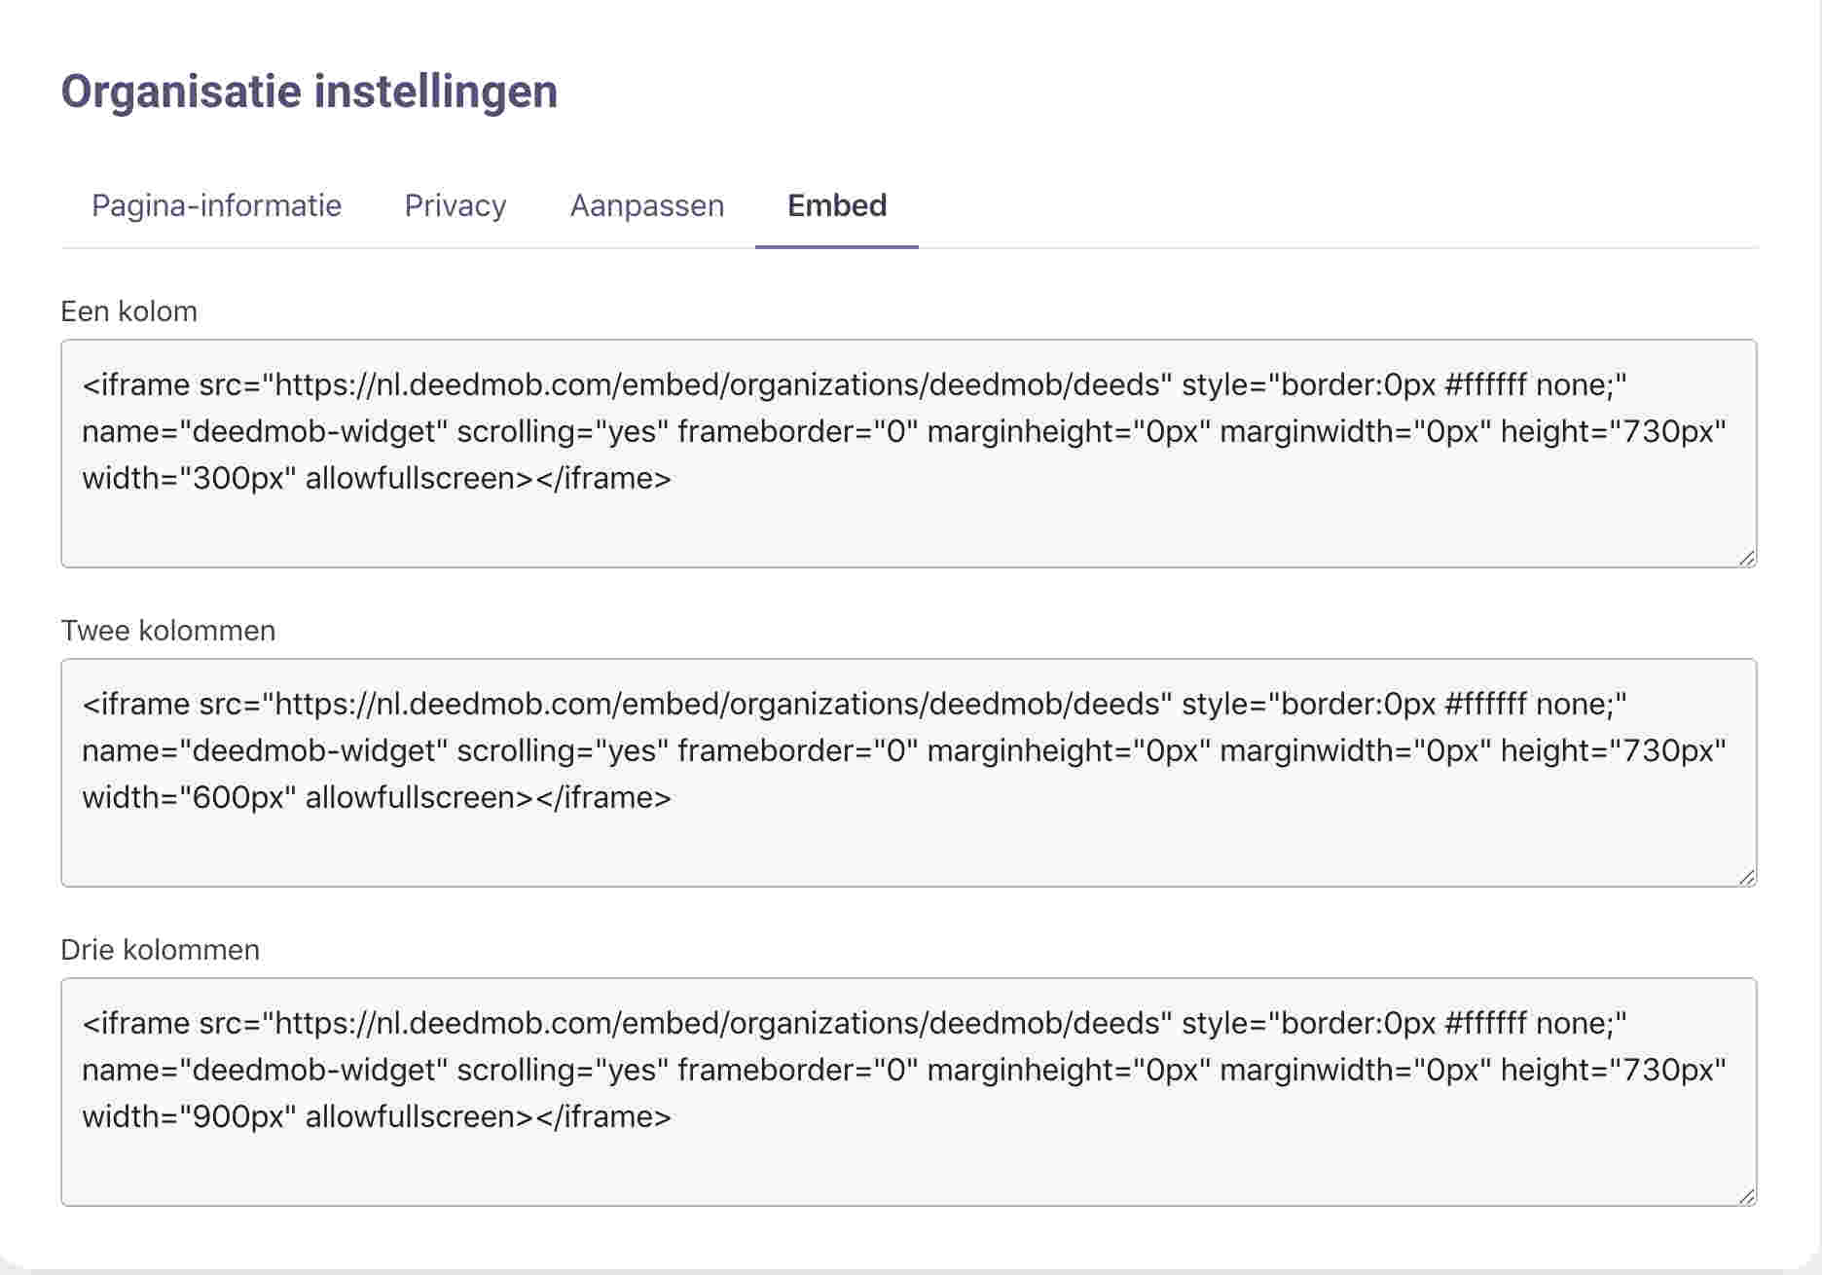The height and width of the screenshot is (1275, 1822).
Task: Focus the Twee kolommen embed code textarea
Action: coord(908,773)
